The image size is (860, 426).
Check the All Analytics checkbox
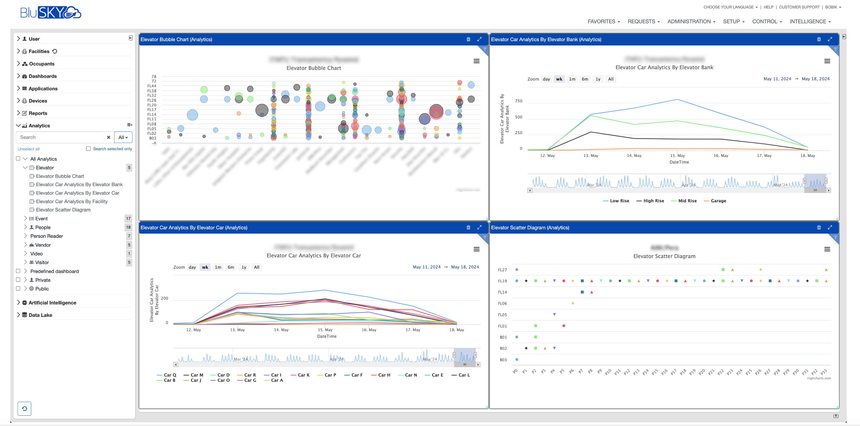coord(18,158)
